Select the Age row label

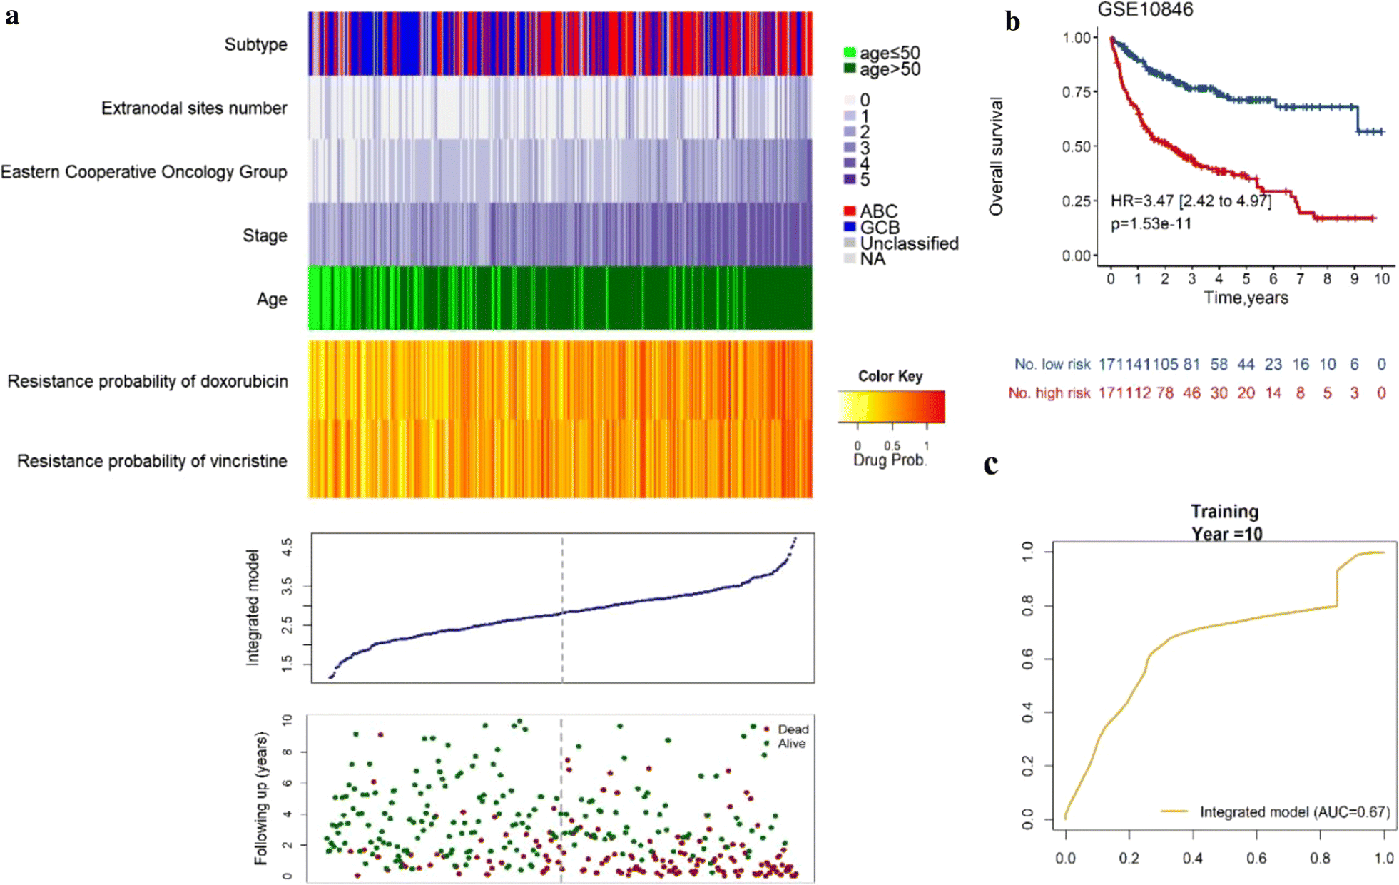point(272,299)
